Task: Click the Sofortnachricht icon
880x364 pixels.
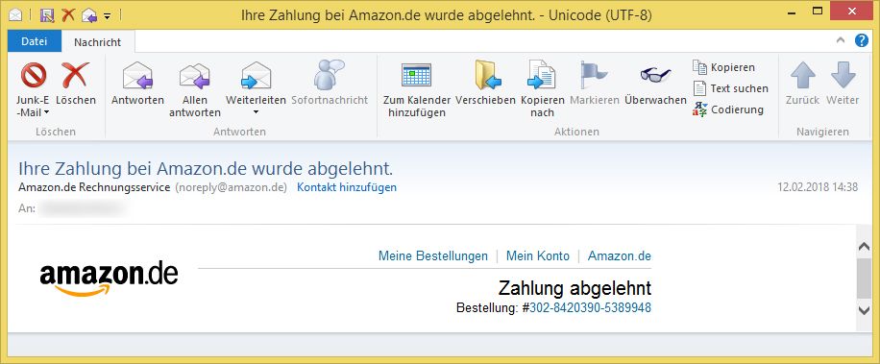Action: [x=329, y=75]
